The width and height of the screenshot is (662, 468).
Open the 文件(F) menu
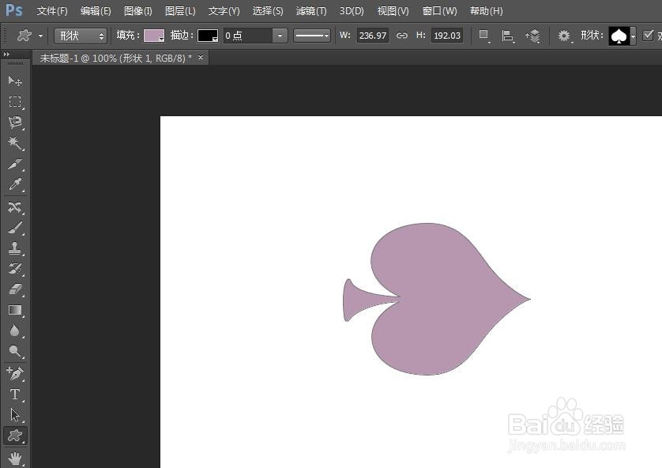[52, 11]
